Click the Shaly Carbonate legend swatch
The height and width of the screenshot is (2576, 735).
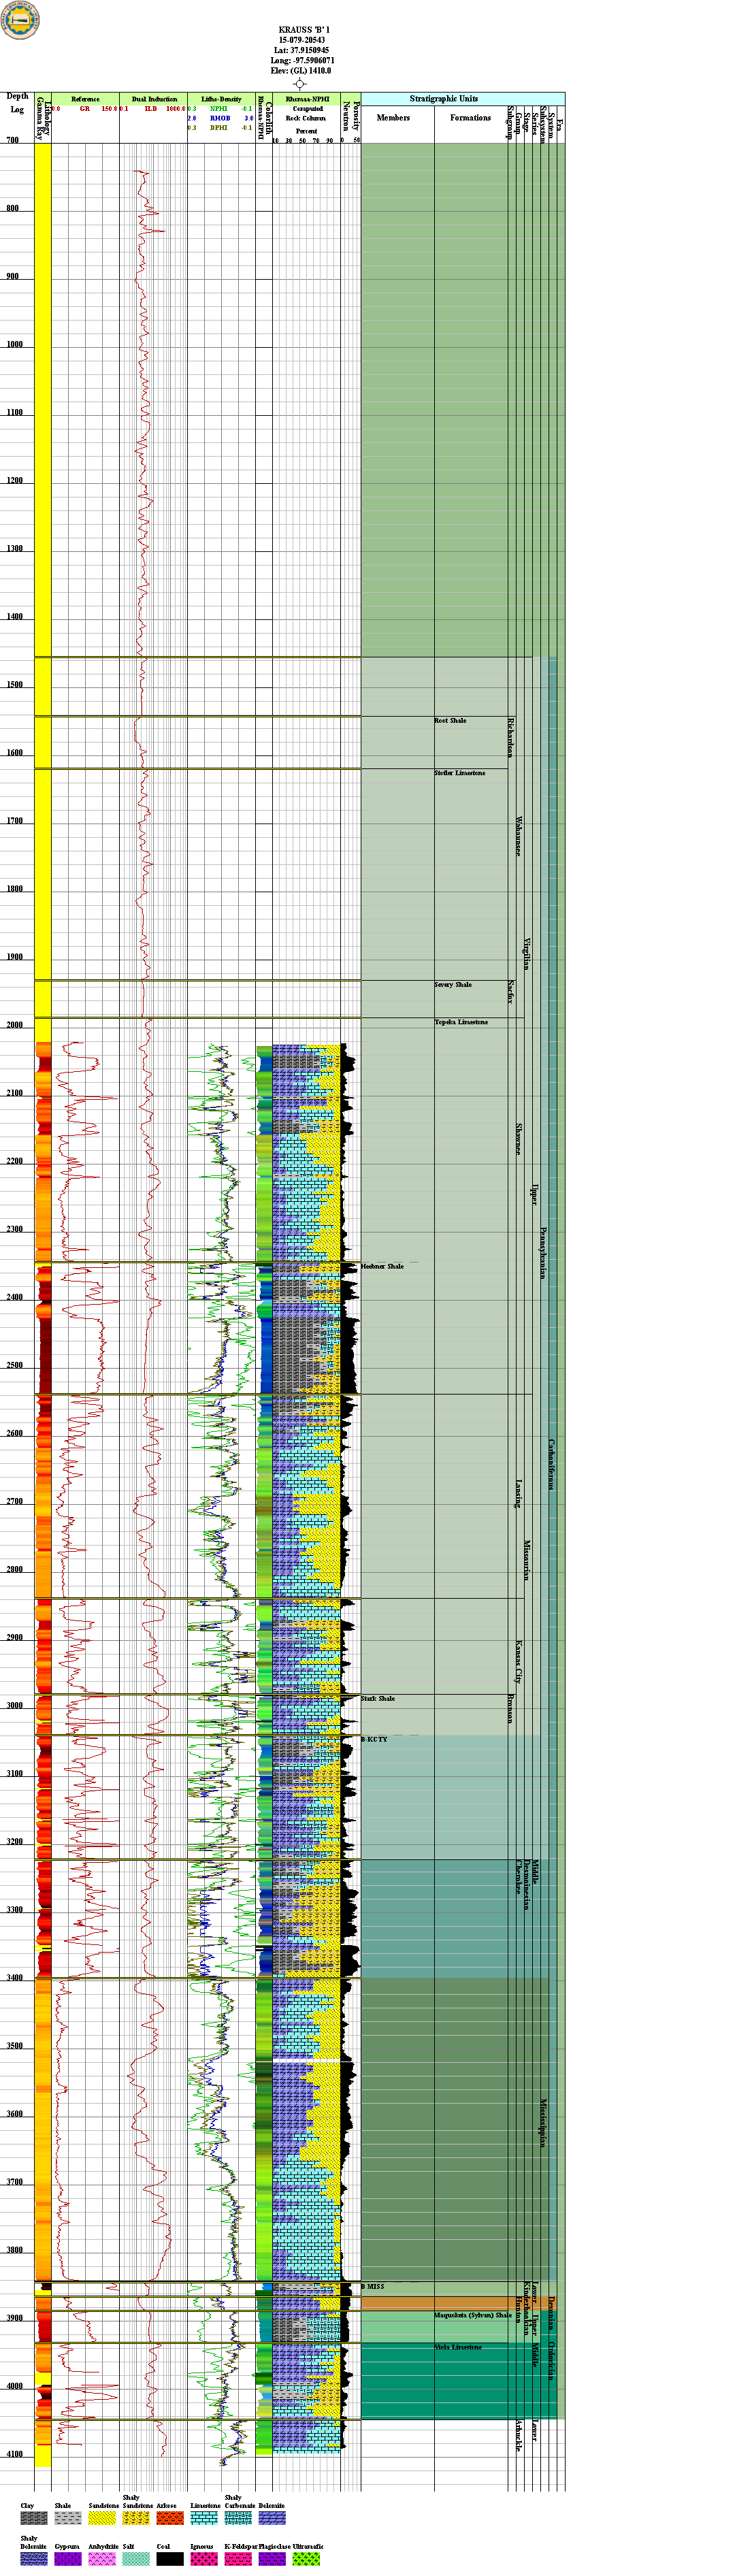tap(238, 2518)
